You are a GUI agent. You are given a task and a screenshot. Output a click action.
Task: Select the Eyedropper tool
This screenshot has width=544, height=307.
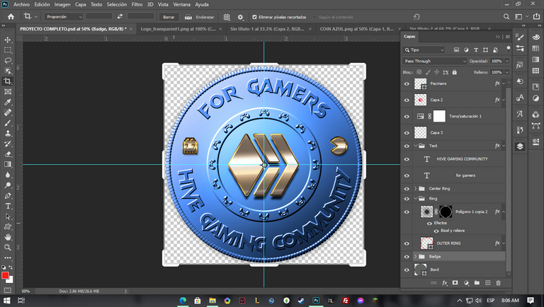pos(8,103)
